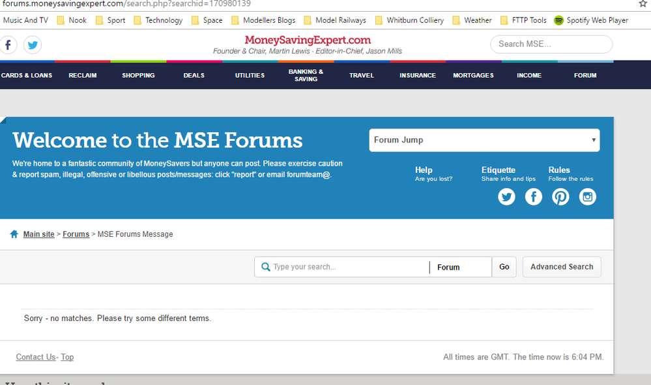Open the Banking & Saving menu
651x385 pixels.
click(306, 75)
